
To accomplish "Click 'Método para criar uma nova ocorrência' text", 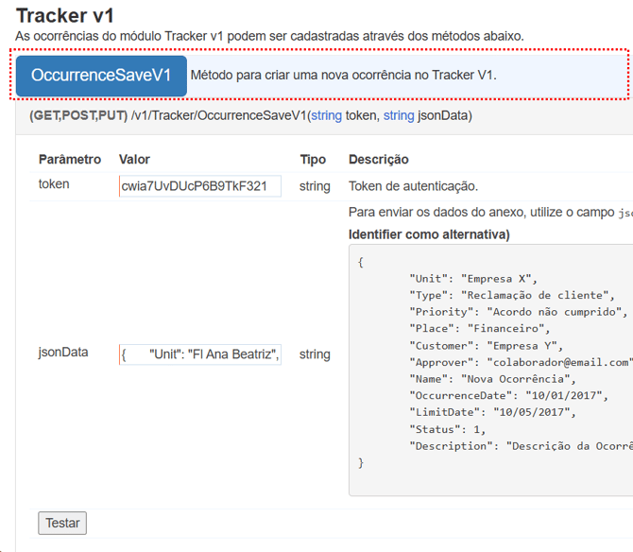I will (x=343, y=76).
